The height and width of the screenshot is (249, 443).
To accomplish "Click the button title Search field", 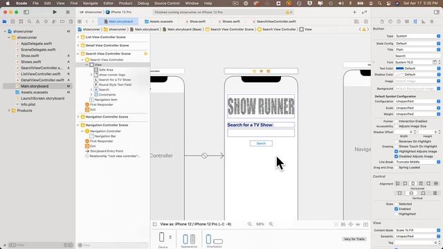I will tap(417, 56).
